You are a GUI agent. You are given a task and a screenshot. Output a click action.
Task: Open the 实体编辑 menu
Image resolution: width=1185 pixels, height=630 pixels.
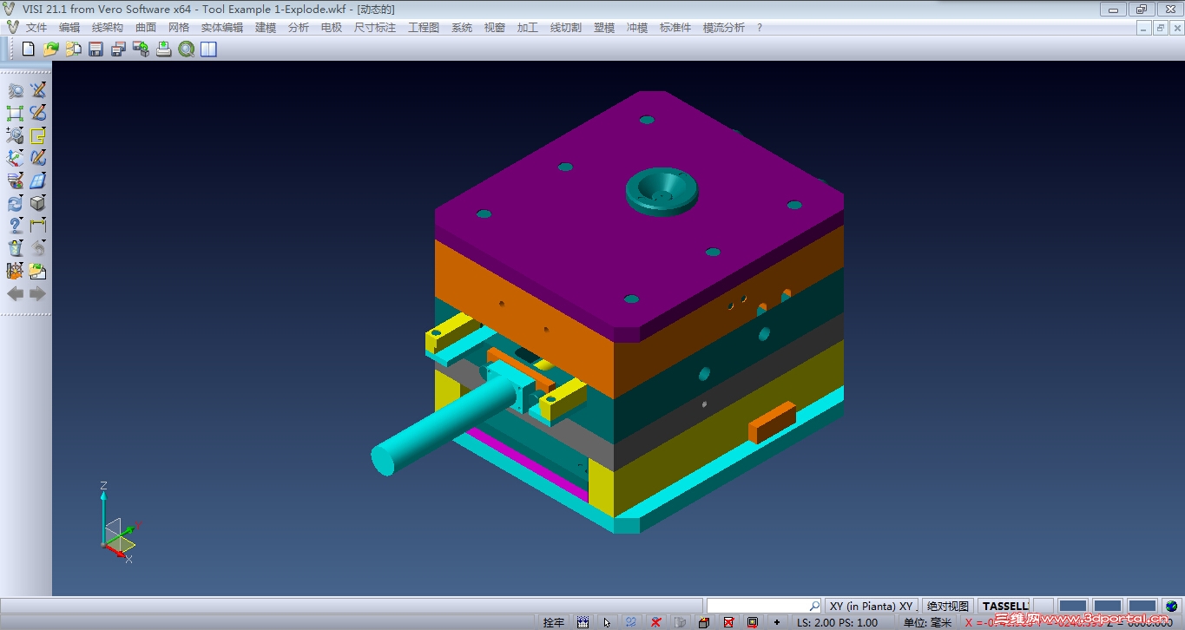point(222,28)
